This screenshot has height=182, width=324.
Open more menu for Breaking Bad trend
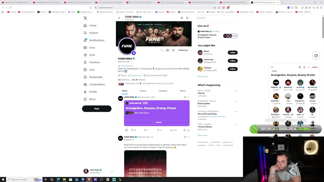click(x=236, y=101)
